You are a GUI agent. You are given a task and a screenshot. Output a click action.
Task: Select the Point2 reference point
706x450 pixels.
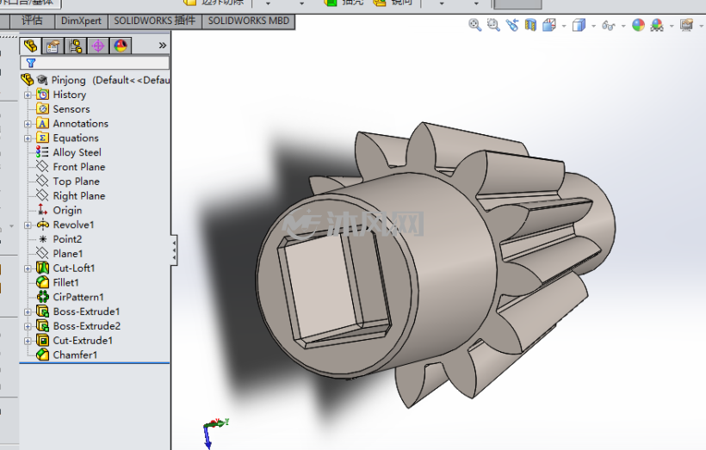(x=67, y=239)
